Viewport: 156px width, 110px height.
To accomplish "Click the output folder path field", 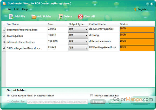I will [x=57, y=102].
